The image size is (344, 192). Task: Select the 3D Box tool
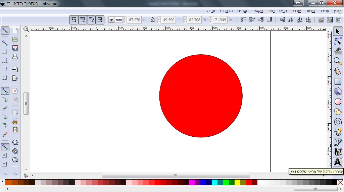pos(338,91)
